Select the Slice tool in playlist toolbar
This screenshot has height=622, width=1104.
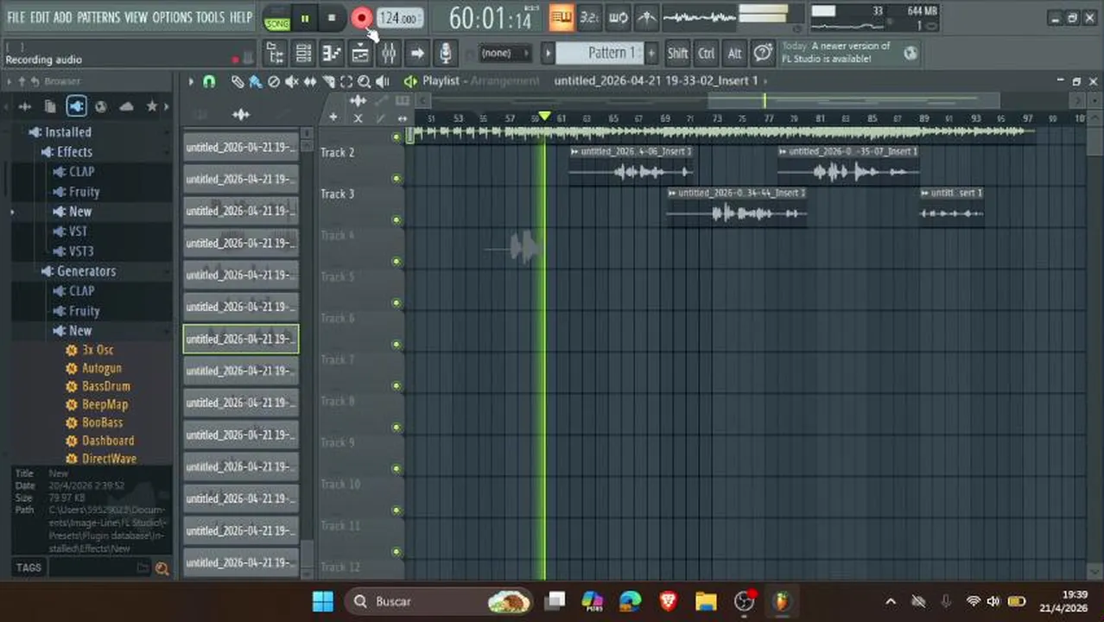tap(328, 81)
